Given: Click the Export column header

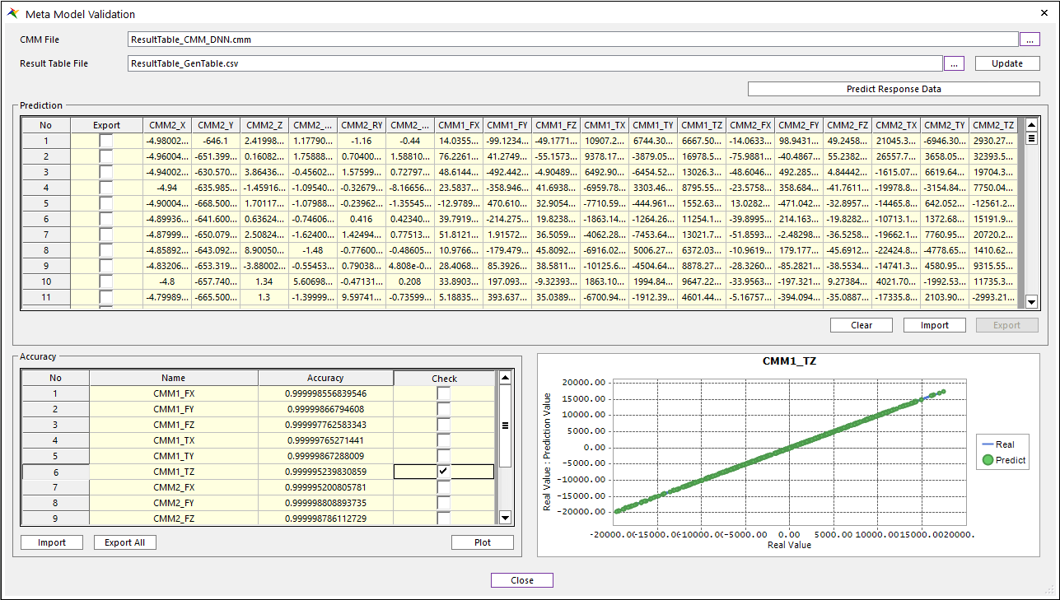Looking at the screenshot, I should tap(106, 125).
